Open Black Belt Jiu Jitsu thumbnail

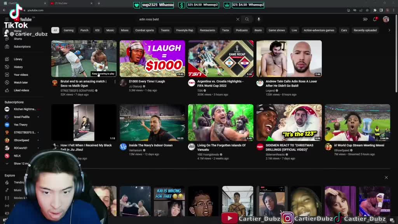(84, 122)
